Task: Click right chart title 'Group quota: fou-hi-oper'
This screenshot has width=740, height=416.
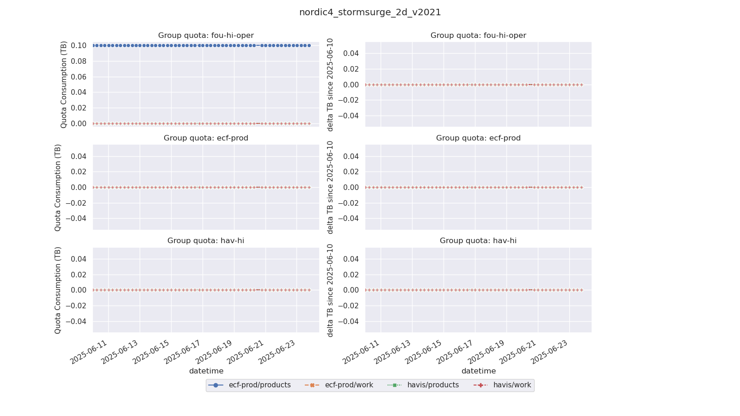Action: [x=478, y=36]
